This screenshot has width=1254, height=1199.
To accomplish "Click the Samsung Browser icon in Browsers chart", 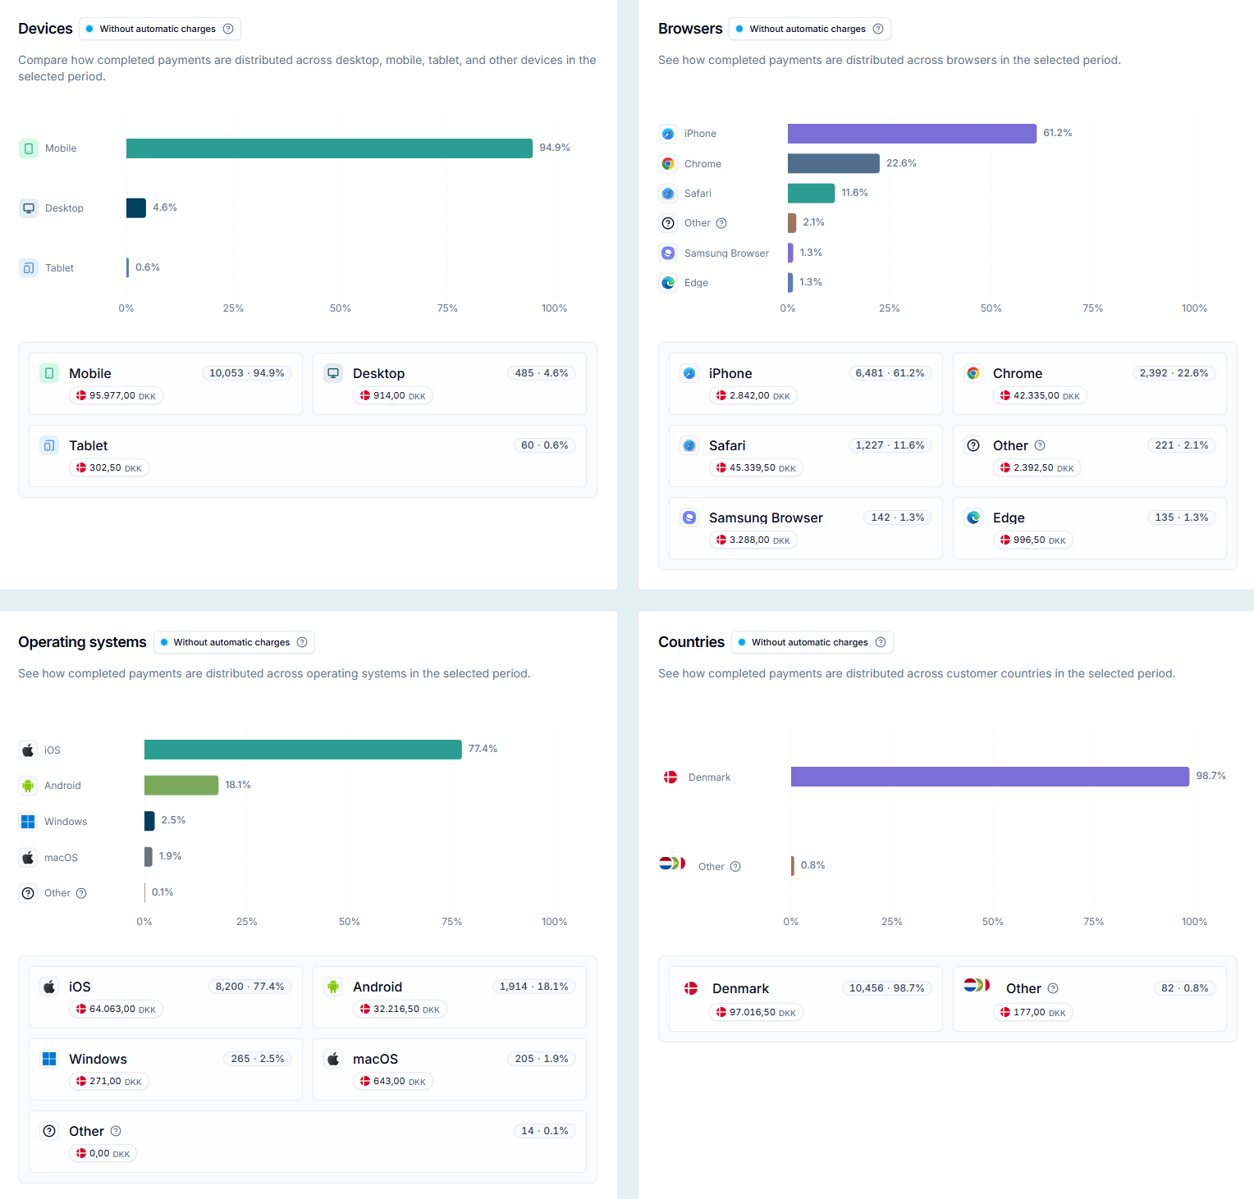I will point(668,253).
